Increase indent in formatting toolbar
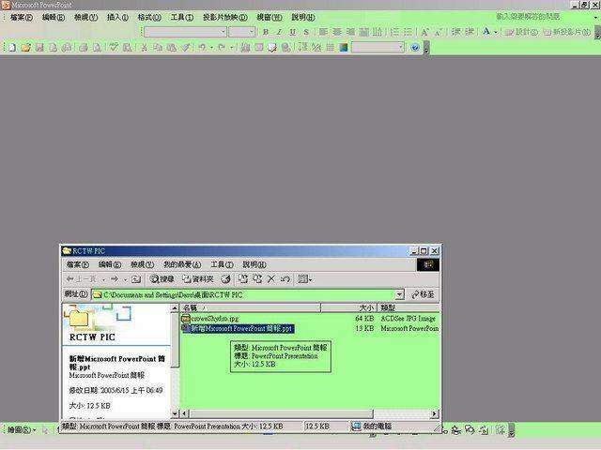The width and height of the screenshot is (601, 450). 470,32
